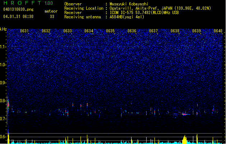Image resolution: width=226 pixels, height=144 pixels.
Task: Click the 1.1 kHz axis tick label
Action: [x=3, y=47]
